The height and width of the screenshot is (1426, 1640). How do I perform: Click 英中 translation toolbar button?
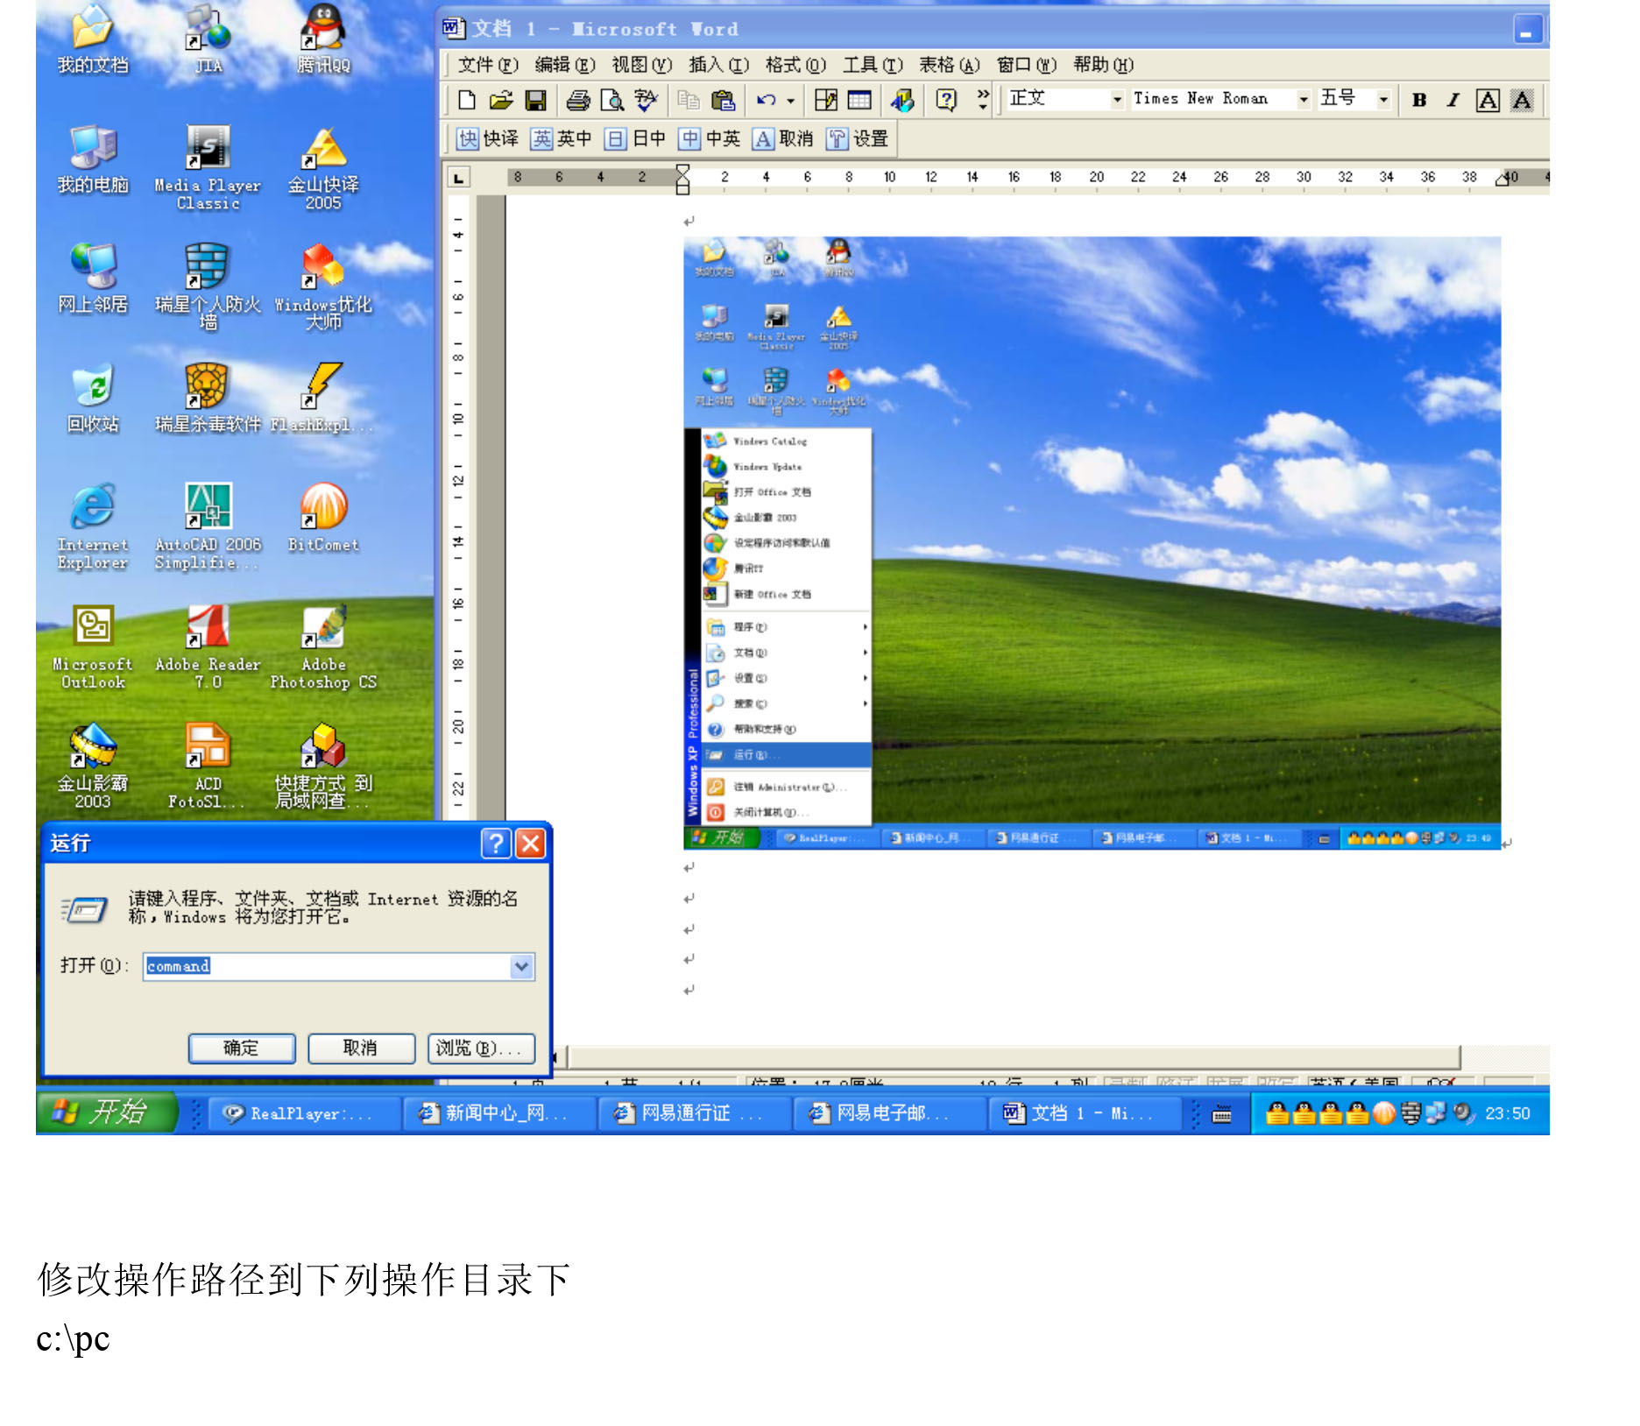[x=562, y=138]
